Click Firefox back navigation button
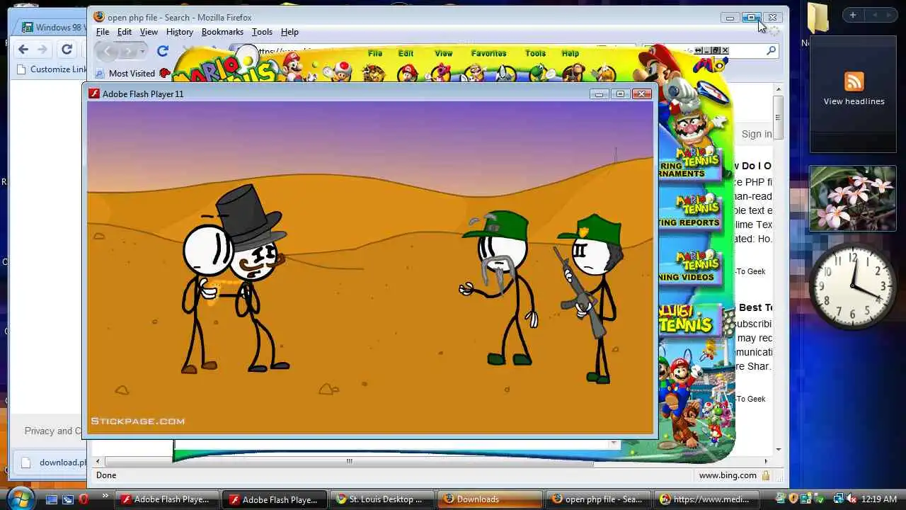The width and height of the screenshot is (906, 510). [x=107, y=51]
